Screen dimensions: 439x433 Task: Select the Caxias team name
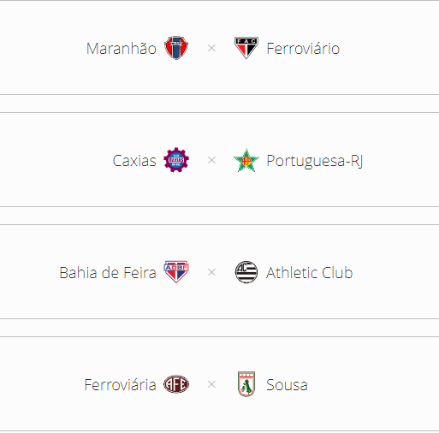[134, 160]
